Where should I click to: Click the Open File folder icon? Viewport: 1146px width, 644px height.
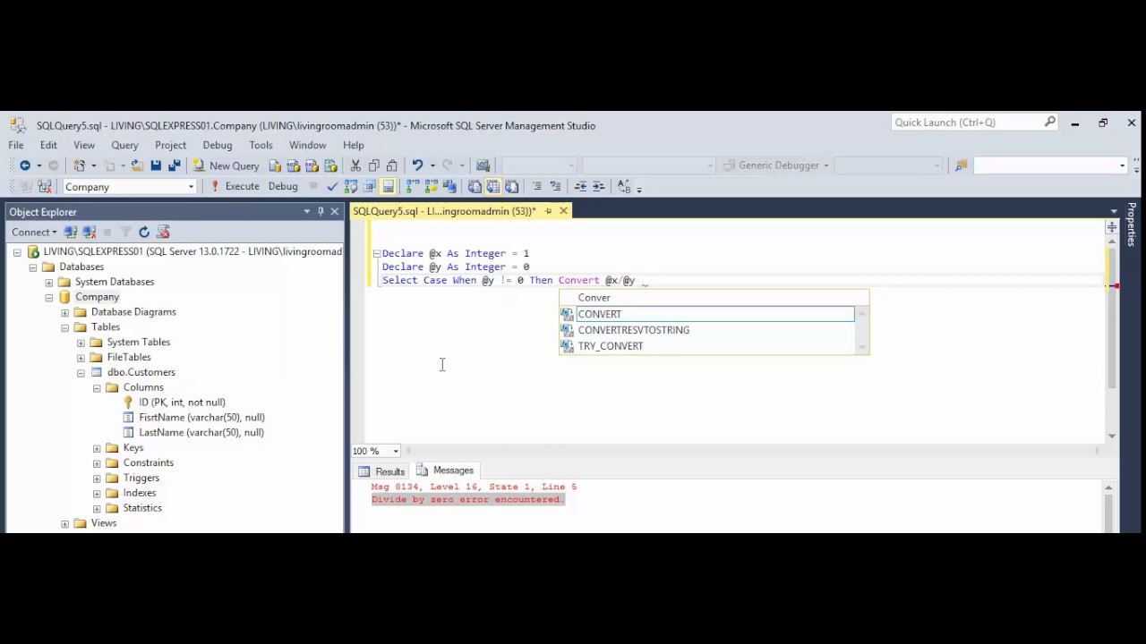[x=137, y=165]
